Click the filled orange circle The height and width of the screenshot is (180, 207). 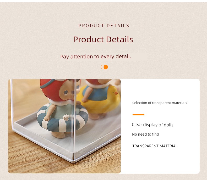[x=106, y=67]
